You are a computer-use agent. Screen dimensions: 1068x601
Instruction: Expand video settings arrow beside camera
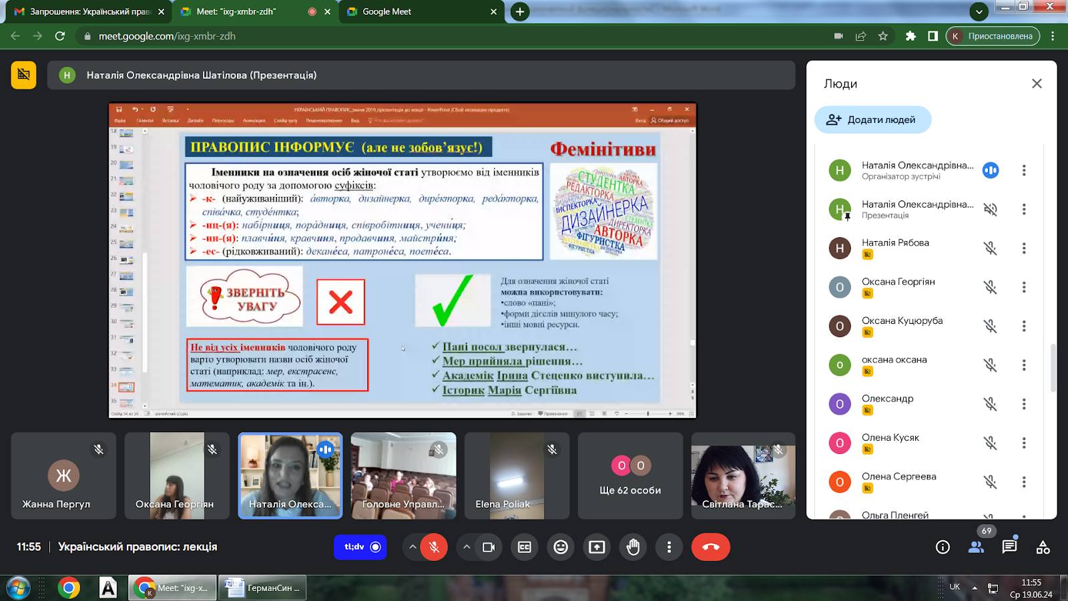[x=467, y=547]
